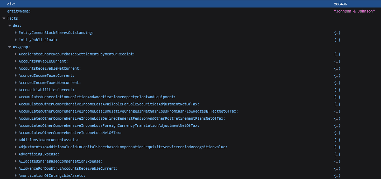This screenshot has width=381, height=179.
Task: Expand AllowanceForDoubtfulAccountsReceivableCurrent arrow
Action: click(15, 168)
